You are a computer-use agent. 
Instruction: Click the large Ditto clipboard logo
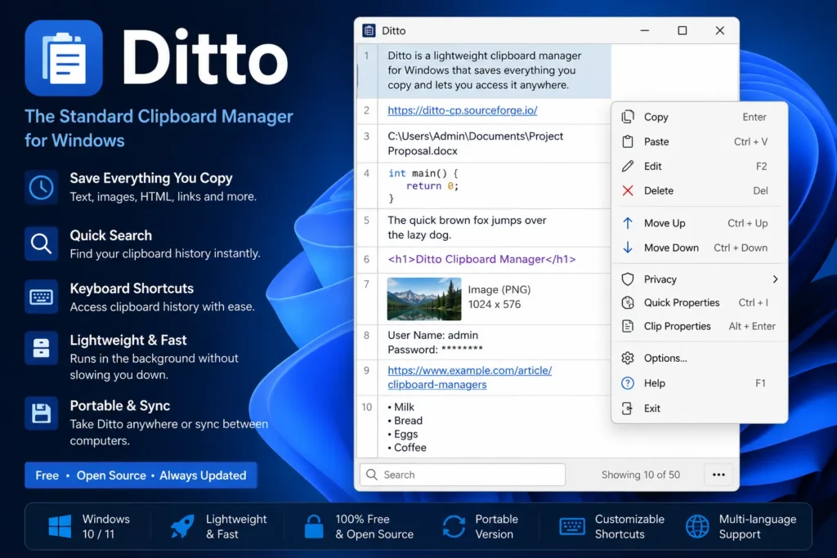64,58
